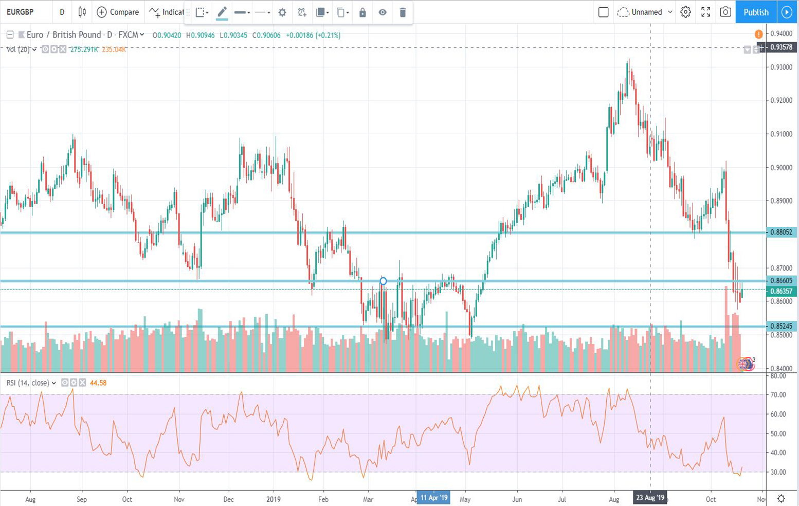Click the Publish button
799x506 pixels.
tap(755, 12)
